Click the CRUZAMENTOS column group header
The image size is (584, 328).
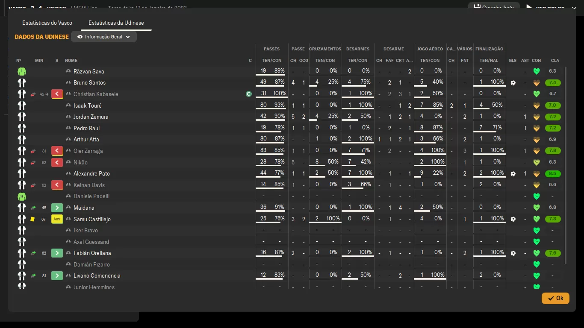click(x=325, y=49)
